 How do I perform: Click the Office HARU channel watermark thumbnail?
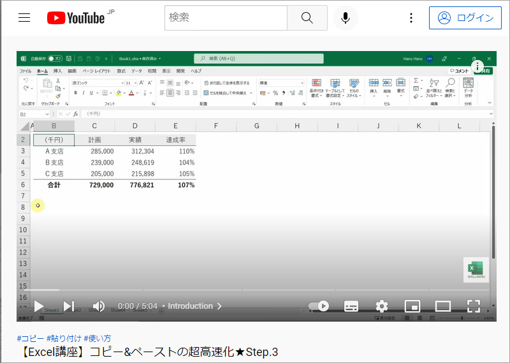click(476, 270)
